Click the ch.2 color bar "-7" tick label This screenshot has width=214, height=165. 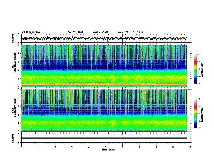click(x=199, y=128)
